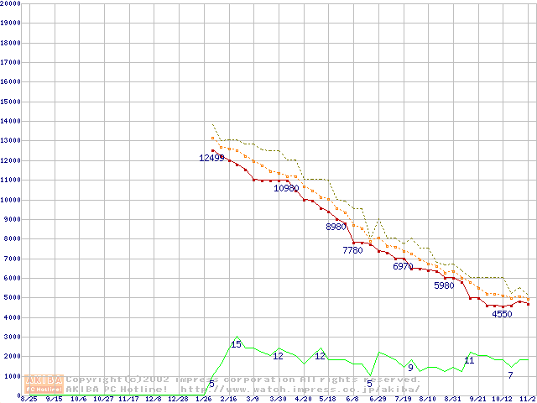Image resolution: width=537 pixels, height=403 pixels.
Task: Select the shop count label 7
Action: (x=510, y=374)
